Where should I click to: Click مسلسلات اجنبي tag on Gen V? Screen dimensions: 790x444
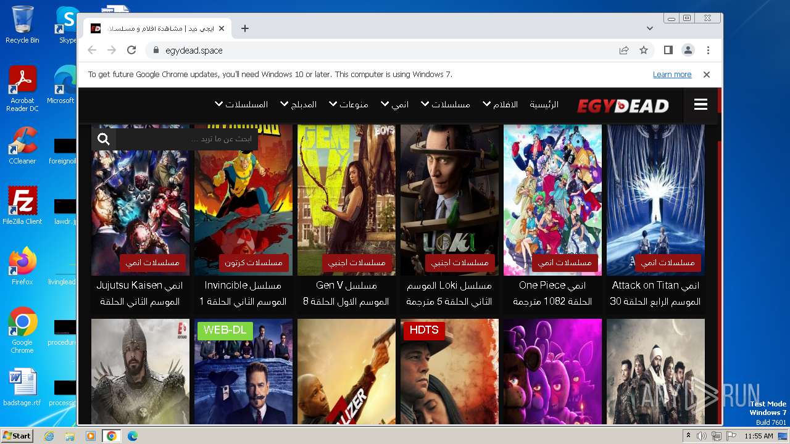[357, 263]
